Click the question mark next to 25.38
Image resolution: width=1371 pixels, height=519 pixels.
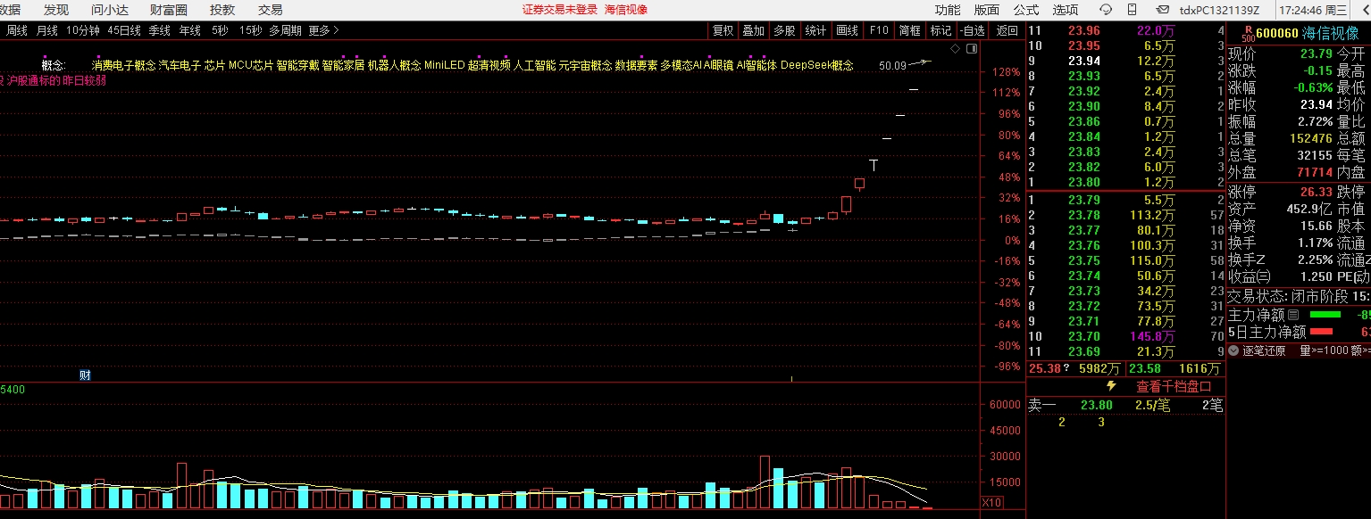point(1066,368)
